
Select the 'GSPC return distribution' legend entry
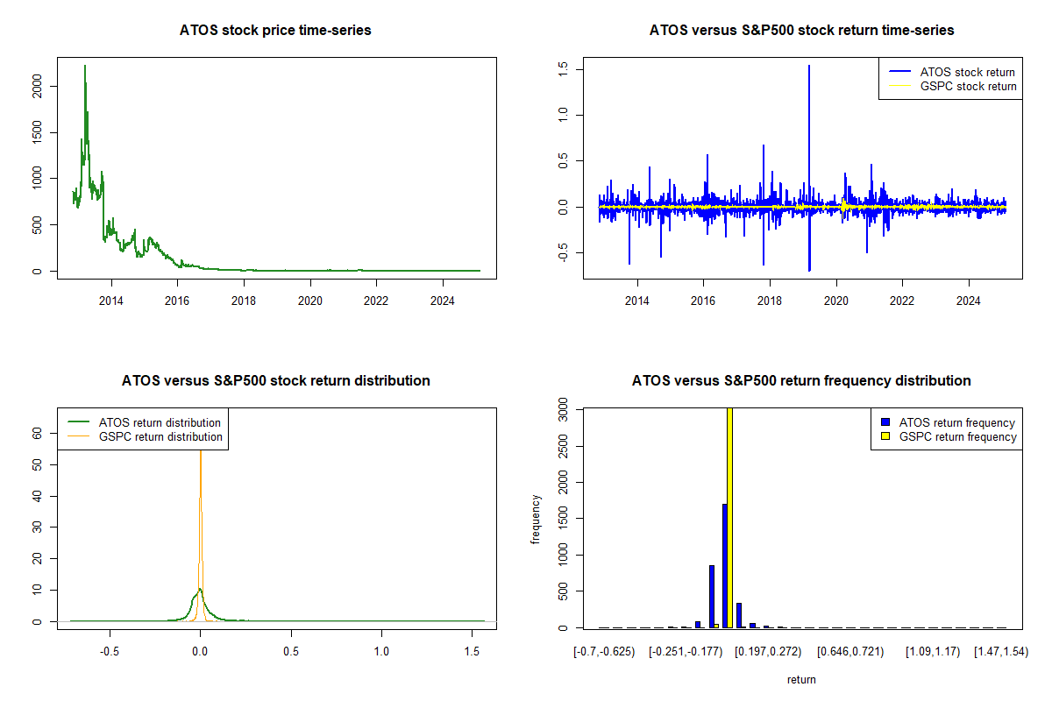click(160, 436)
